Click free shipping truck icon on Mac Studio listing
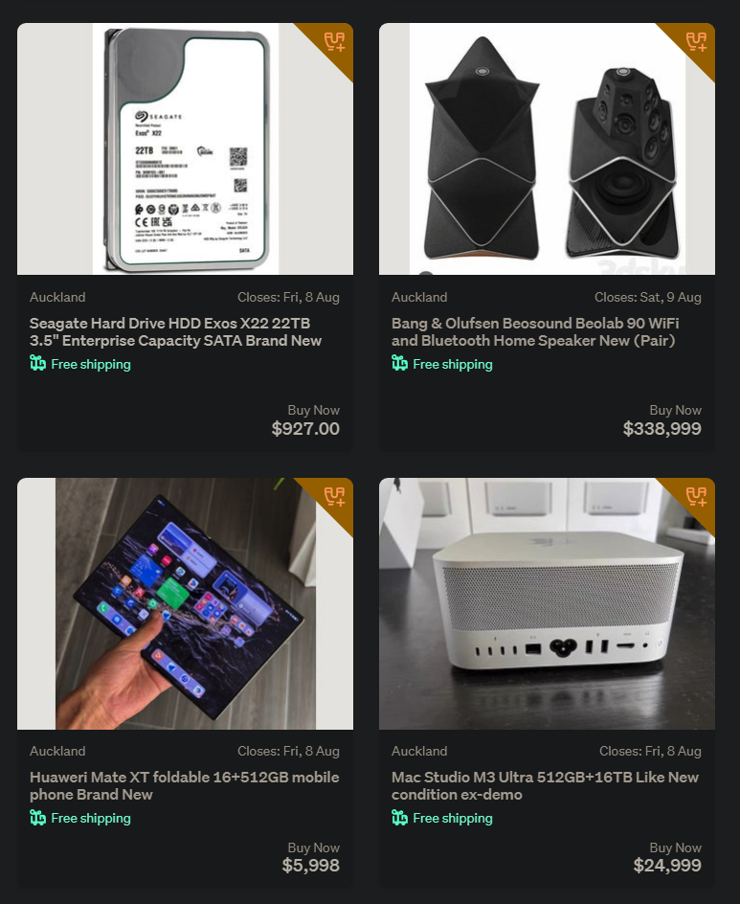 pos(399,818)
